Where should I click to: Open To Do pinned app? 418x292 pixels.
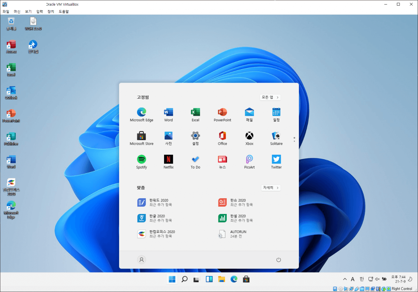[195, 162]
